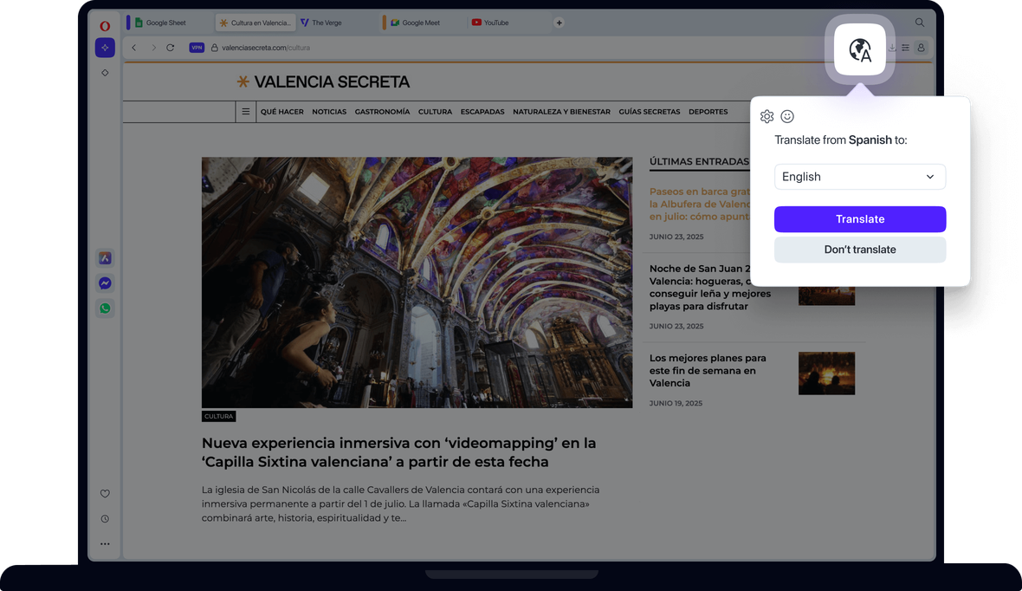Click the 'Los mejores planes' thumbnail image
This screenshot has width=1022, height=591.
pyautogui.click(x=826, y=373)
